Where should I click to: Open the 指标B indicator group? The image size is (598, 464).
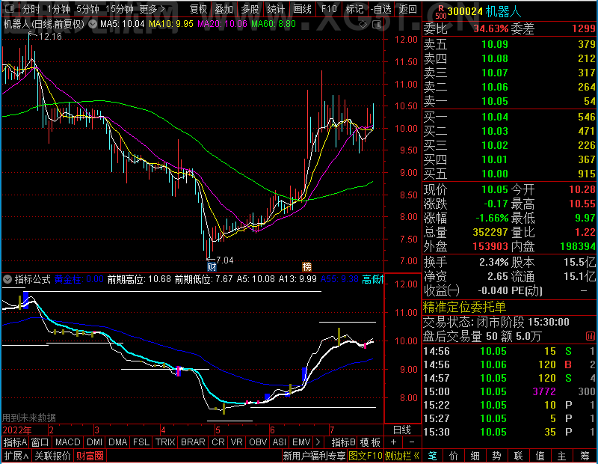coord(344,442)
